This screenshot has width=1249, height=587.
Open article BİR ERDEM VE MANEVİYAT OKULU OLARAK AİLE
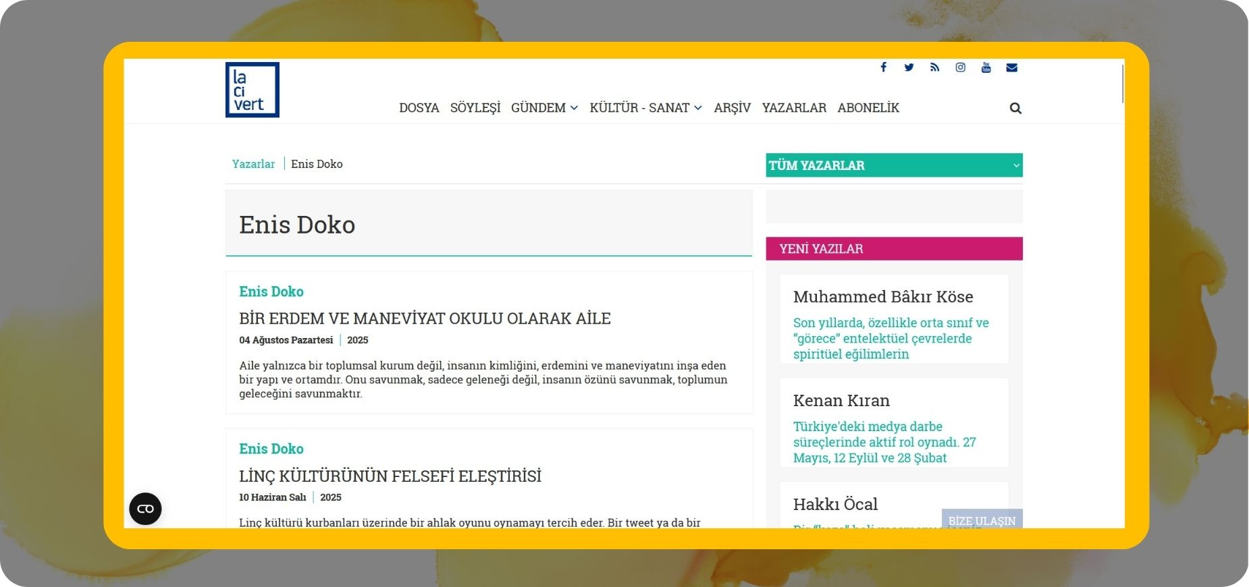click(425, 318)
